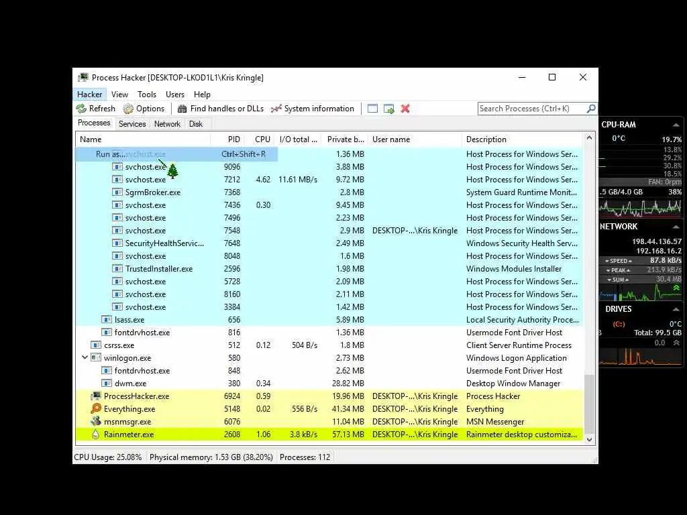The image size is (687, 515).
Task: Open the Hacker menu
Action: tap(89, 95)
